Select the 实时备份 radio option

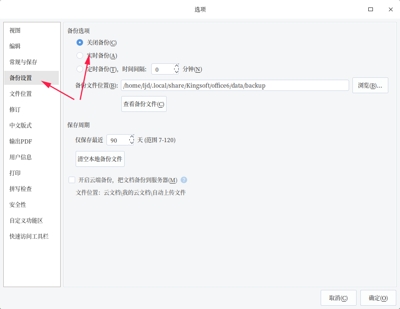tap(80, 55)
